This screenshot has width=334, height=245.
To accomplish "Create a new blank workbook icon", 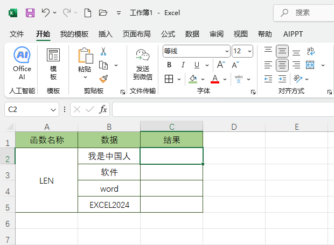I will coord(88,13).
